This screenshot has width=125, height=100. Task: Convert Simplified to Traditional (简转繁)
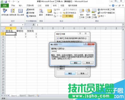tap(30, 13)
